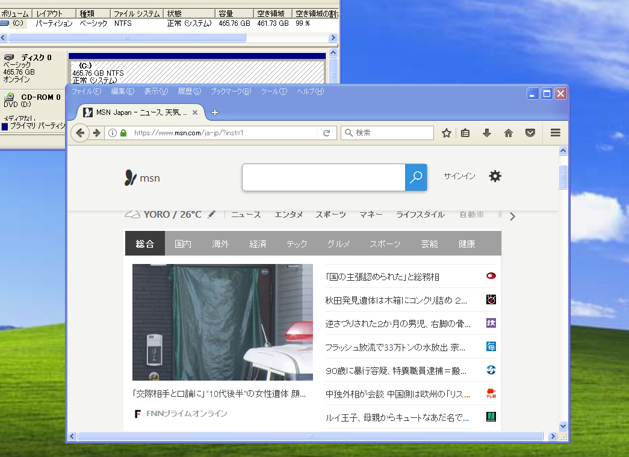Edit the YORO weather location pencil icon
Image resolution: width=629 pixels, height=457 pixels.
point(212,214)
